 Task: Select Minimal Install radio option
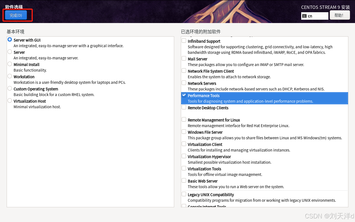click(x=10, y=64)
